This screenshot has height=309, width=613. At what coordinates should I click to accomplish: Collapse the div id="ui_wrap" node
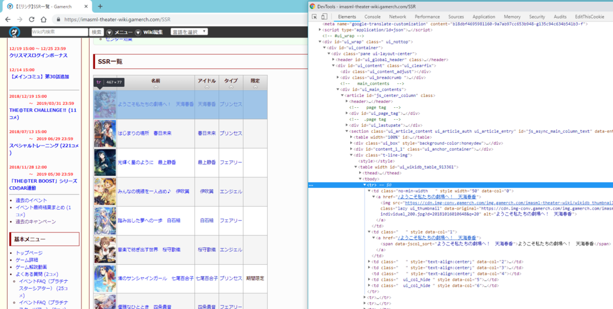point(320,41)
